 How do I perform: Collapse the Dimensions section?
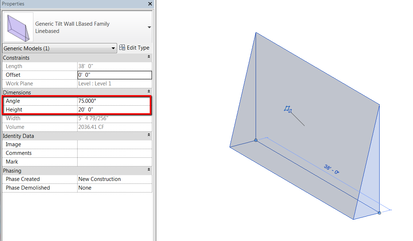tap(149, 92)
